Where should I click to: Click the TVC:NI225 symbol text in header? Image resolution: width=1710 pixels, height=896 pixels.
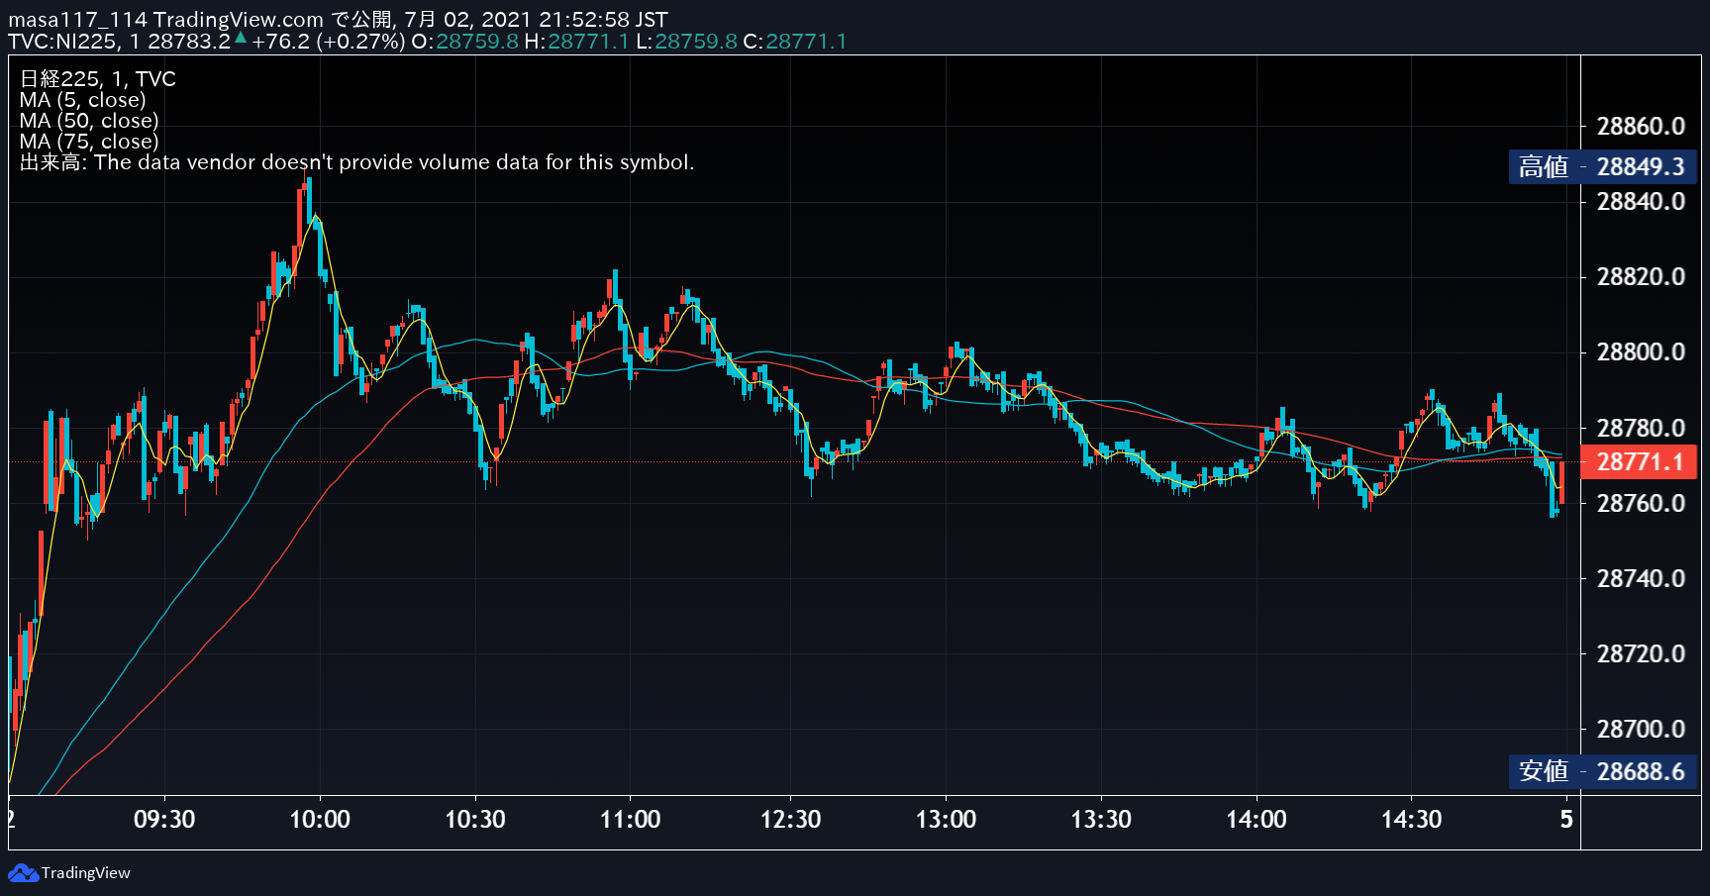coord(63,42)
